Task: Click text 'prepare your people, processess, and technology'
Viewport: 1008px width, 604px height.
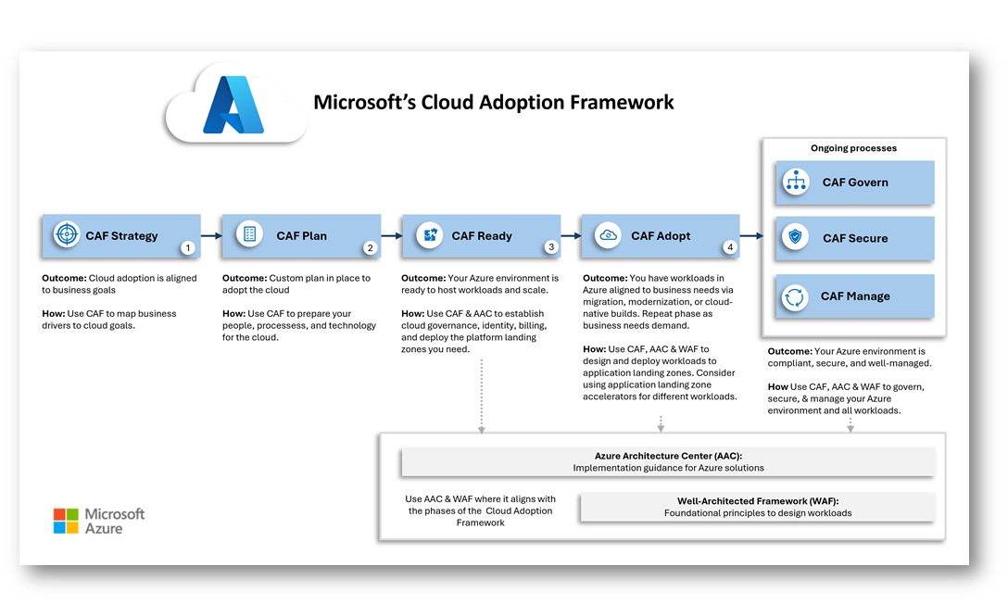Action: point(299,320)
